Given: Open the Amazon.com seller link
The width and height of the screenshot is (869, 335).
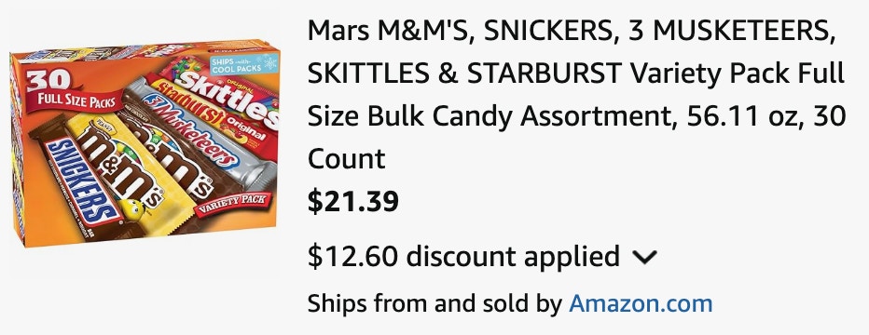Looking at the screenshot, I should 641,303.
